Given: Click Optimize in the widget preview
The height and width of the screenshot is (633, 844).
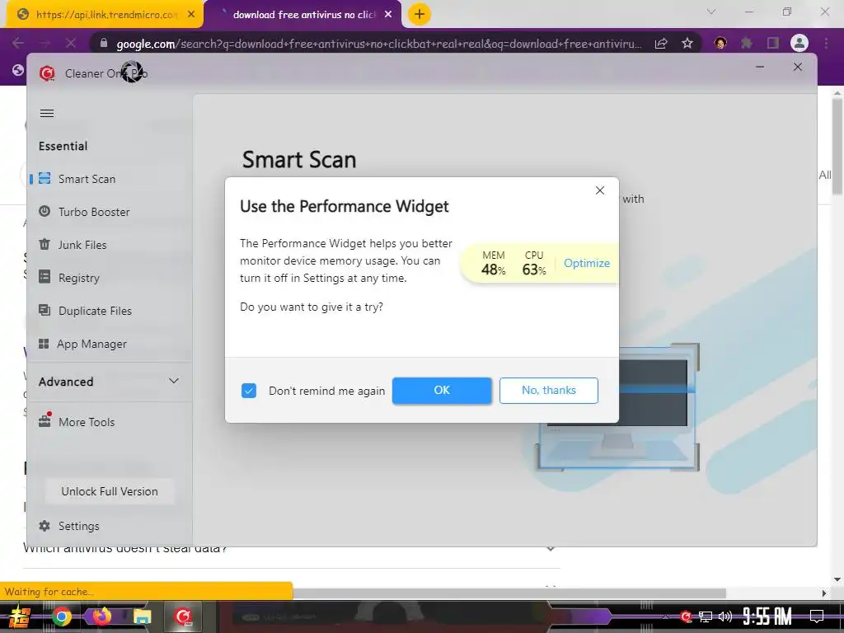Looking at the screenshot, I should (587, 263).
